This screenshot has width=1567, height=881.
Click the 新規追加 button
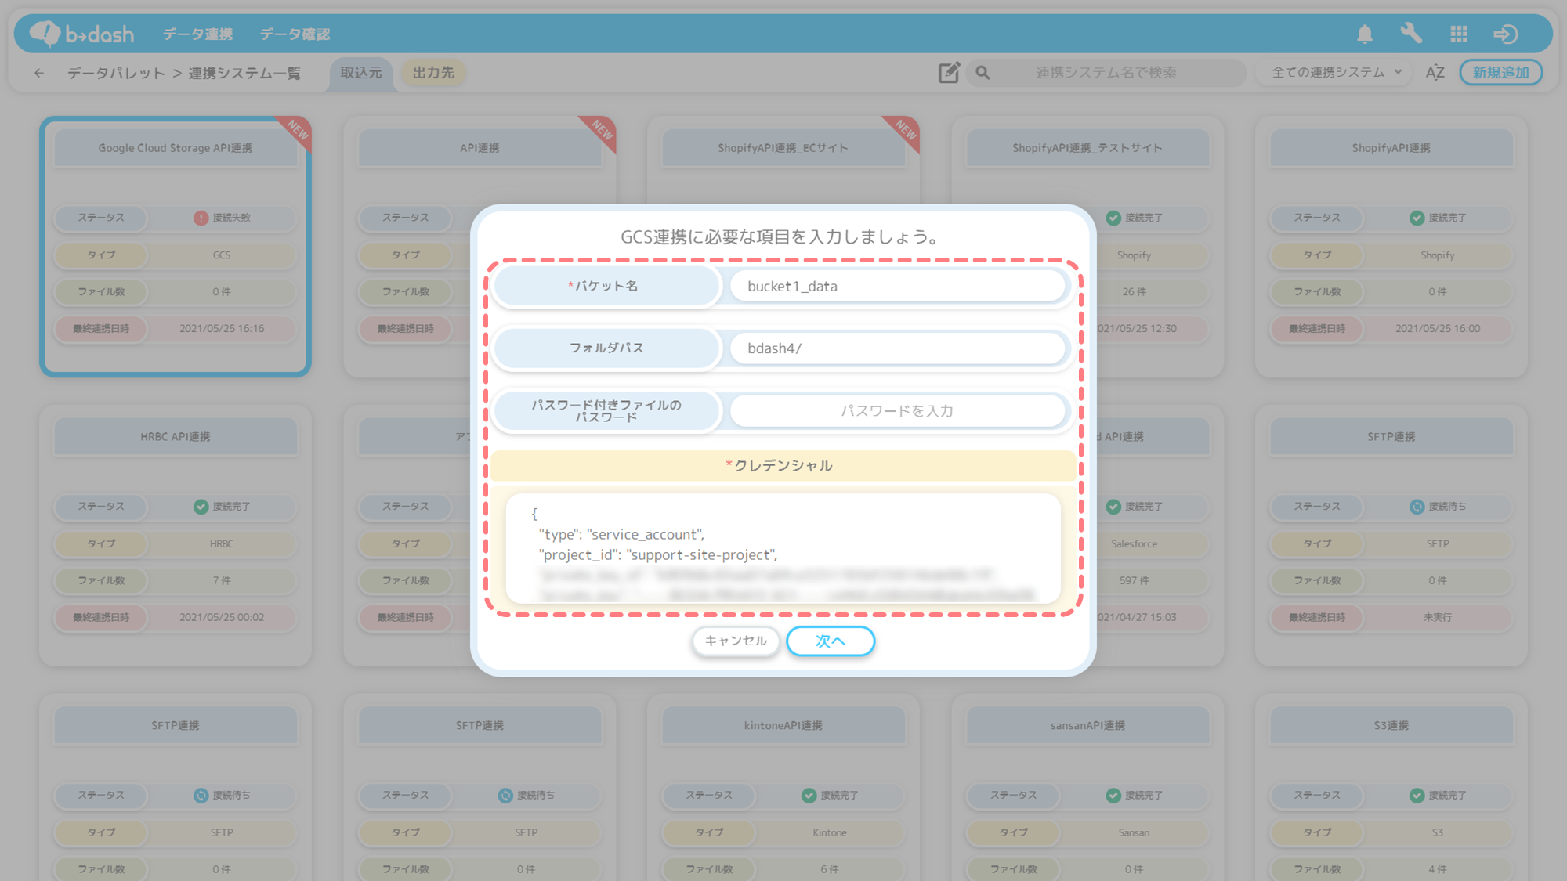tap(1500, 72)
